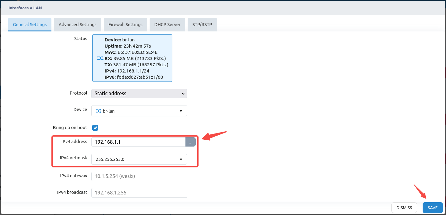Click the bridge icon in the Status box
Viewport: 446px width, 215px height.
100,58
